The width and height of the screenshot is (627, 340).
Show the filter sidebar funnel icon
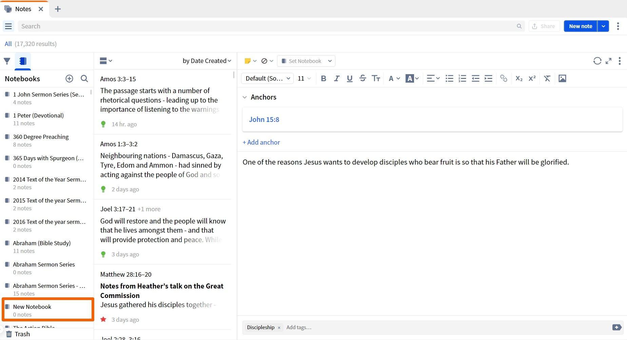(x=7, y=61)
